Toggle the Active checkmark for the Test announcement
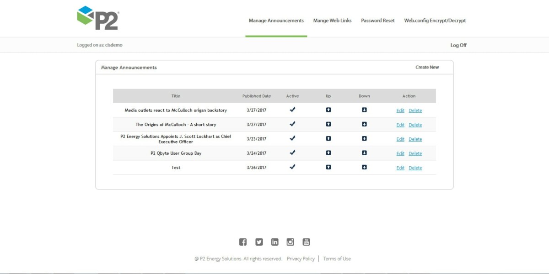This screenshot has height=274, width=549. coord(292,167)
